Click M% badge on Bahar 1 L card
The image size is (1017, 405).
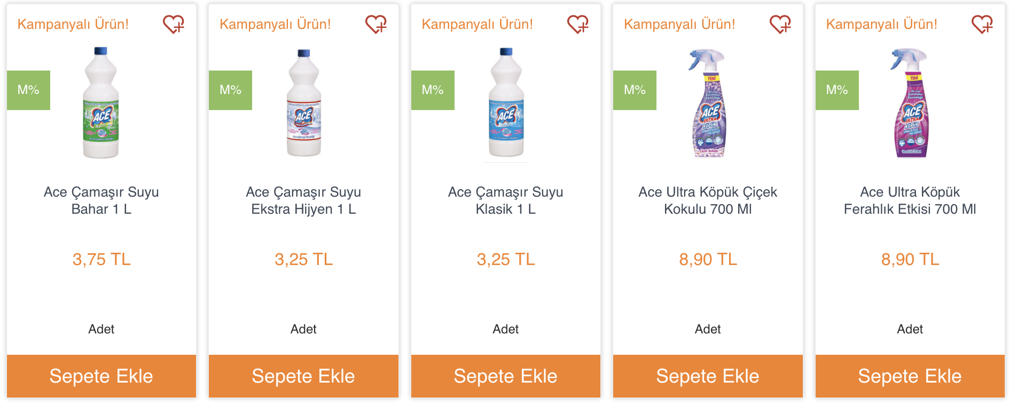pyautogui.click(x=28, y=90)
